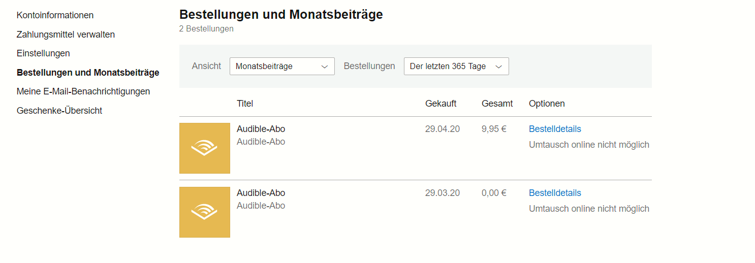
Task: Click the second Audible-Abo title from 29.03.20
Action: [x=261, y=193]
